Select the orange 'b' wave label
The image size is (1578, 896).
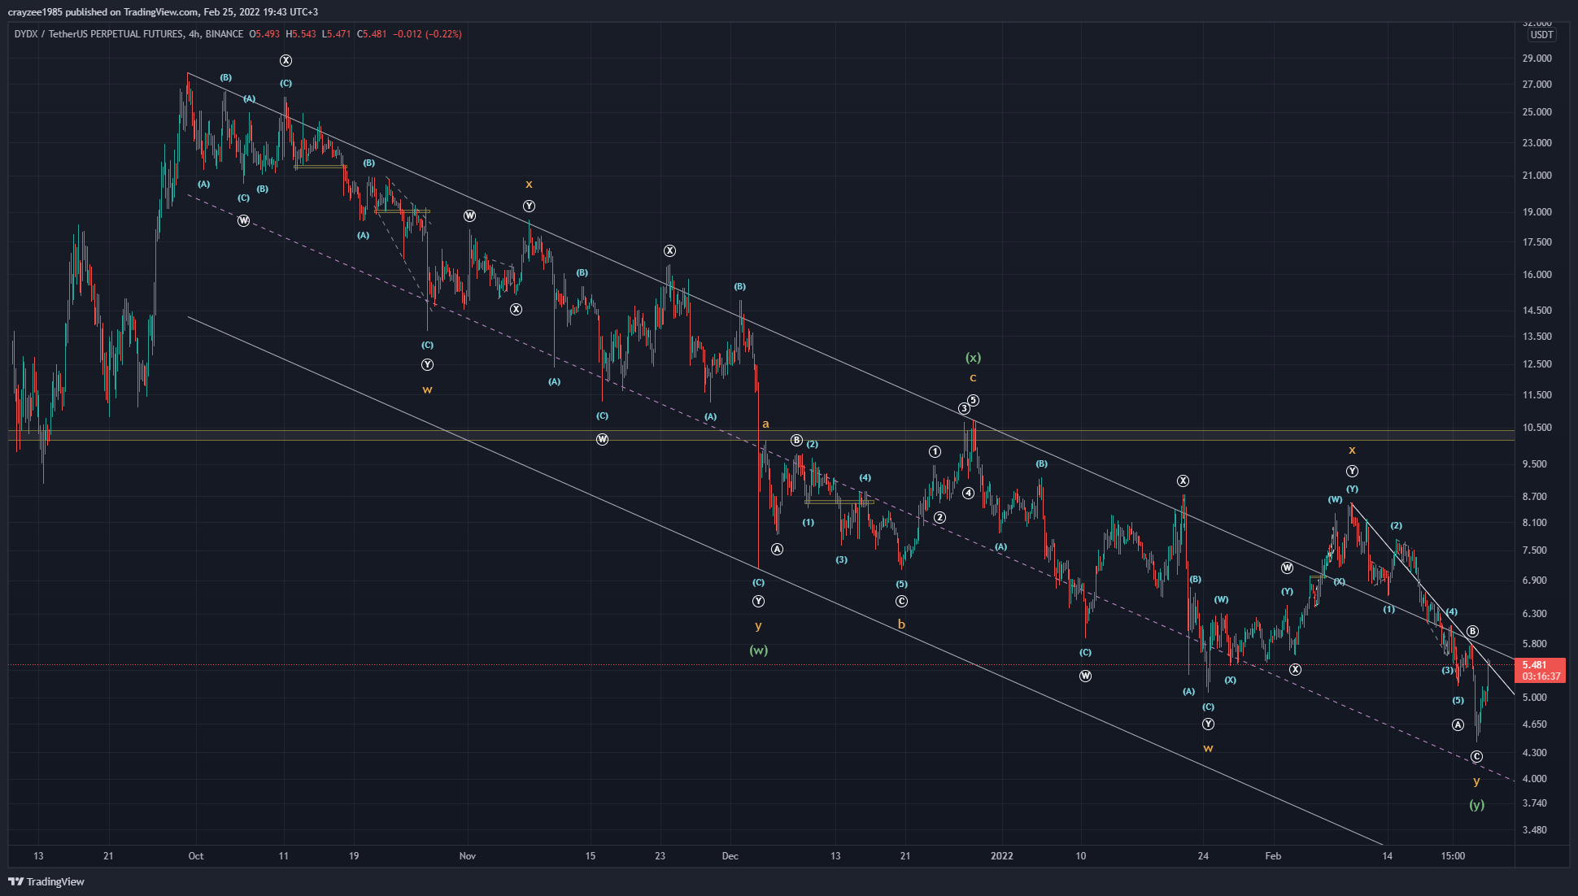(901, 624)
